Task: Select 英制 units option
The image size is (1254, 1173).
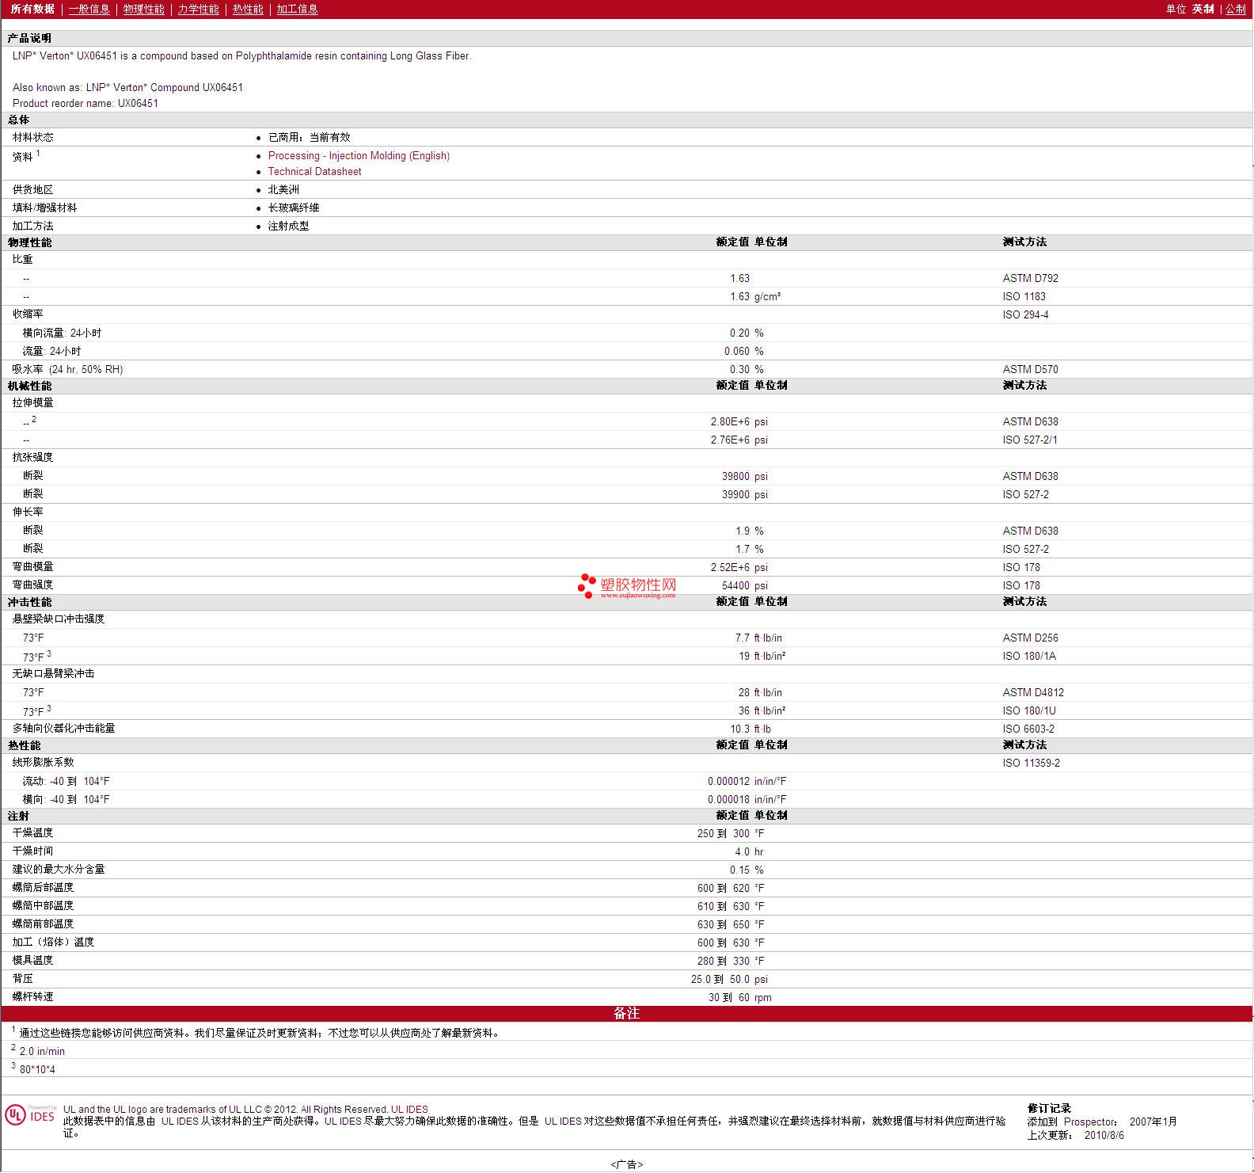Action: pyautogui.click(x=1203, y=9)
